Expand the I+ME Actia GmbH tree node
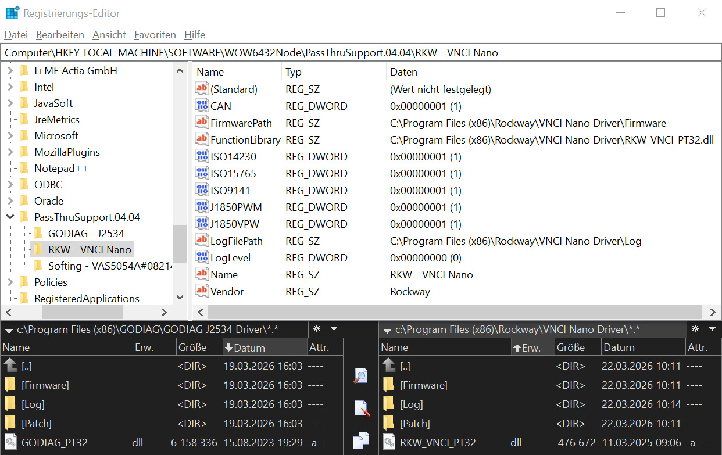Image resolution: width=722 pixels, height=455 pixels. coord(10,70)
